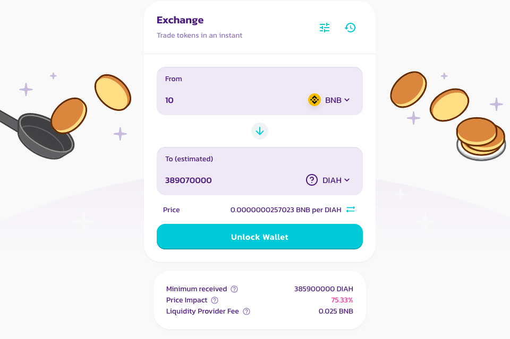This screenshot has height=339, width=510.
Task: Switch tokens using the down arrow button
Action: click(x=260, y=131)
